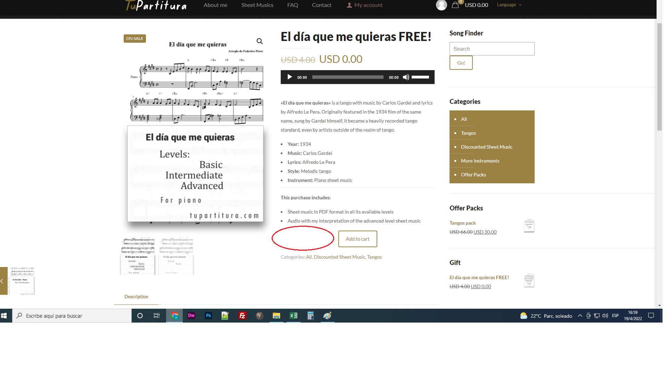Select the Discounted Sheet Music category
667x375 pixels.
[486, 147]
